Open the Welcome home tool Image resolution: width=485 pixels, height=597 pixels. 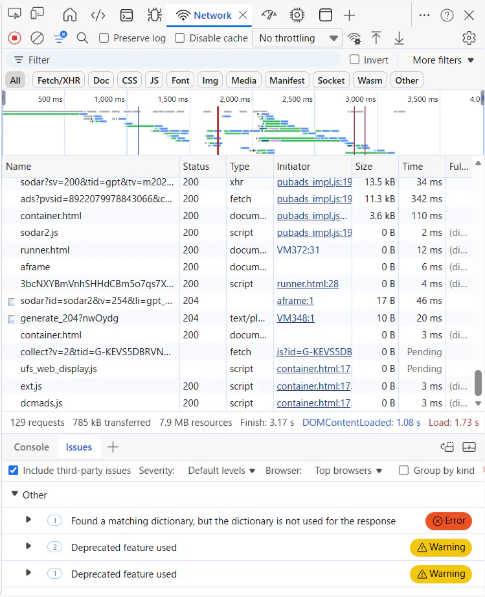(70, 15)
